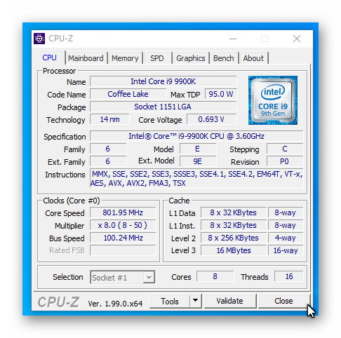This screenshot has height=338, width=341.
Task: Minimize the CPU-Z window
Action: pos(233,39)
